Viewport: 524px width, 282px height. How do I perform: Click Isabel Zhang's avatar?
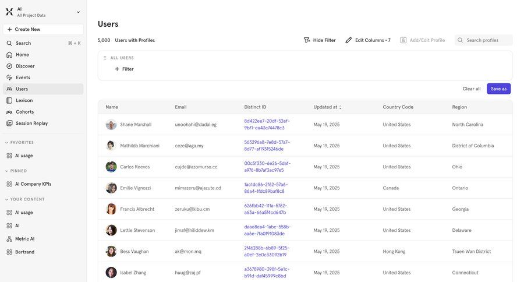(111, 273)
